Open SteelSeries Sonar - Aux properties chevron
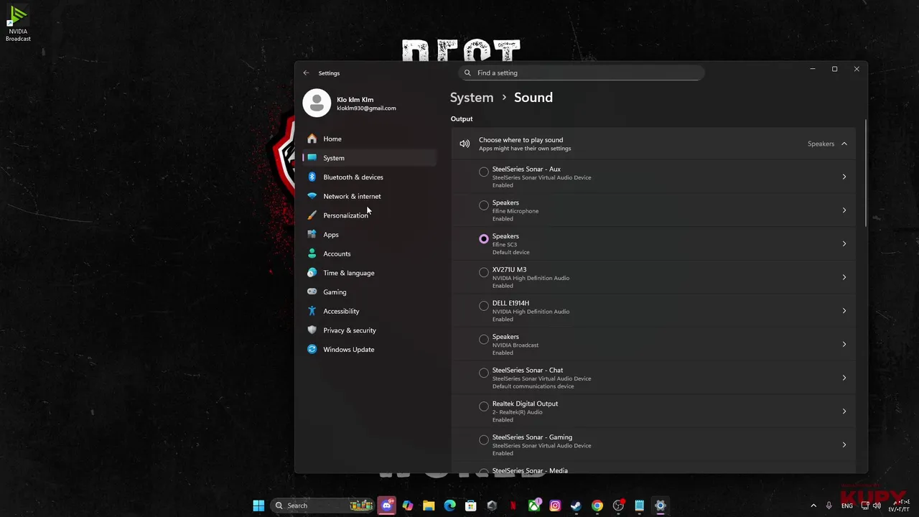Viewport: 919px width, 517px height. [844, 177]
